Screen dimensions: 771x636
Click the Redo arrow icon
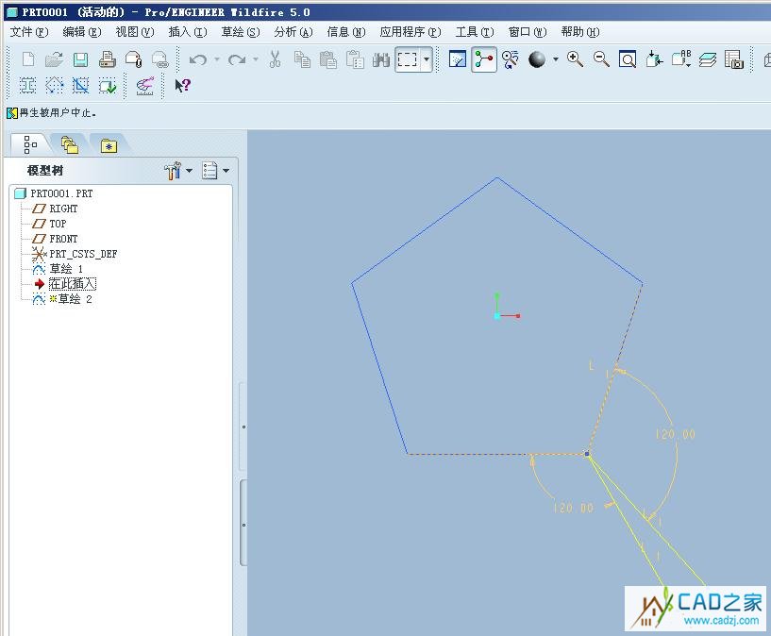pos(237,59)
